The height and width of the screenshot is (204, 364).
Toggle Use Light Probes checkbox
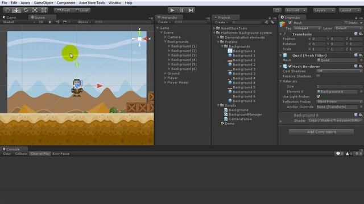coord(318,96)
